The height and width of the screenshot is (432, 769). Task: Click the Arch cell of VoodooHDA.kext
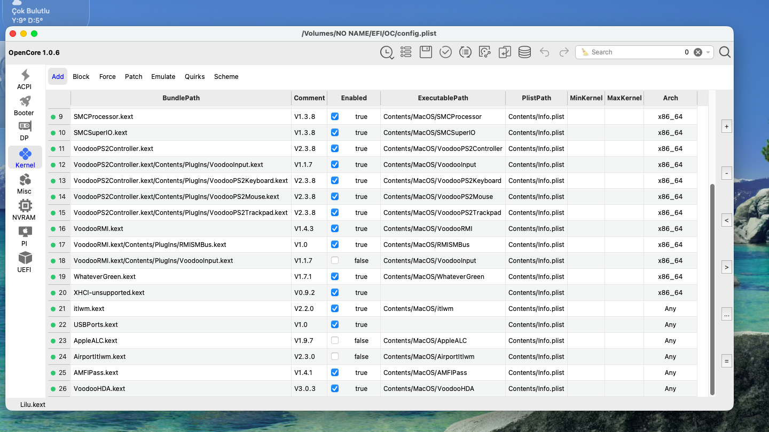click(x=670, y=388)
